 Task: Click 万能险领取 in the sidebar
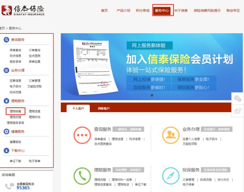(35, 86)
